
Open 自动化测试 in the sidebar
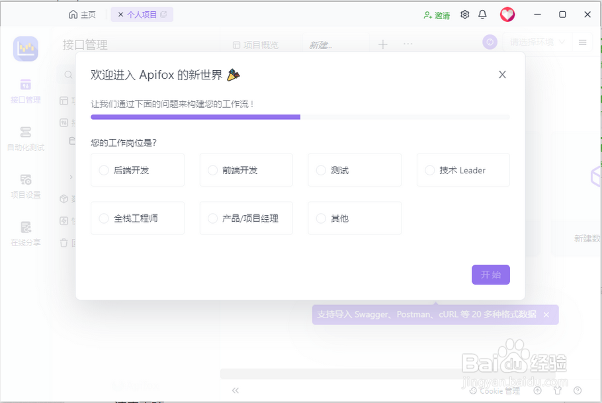(x=26, y=139)
